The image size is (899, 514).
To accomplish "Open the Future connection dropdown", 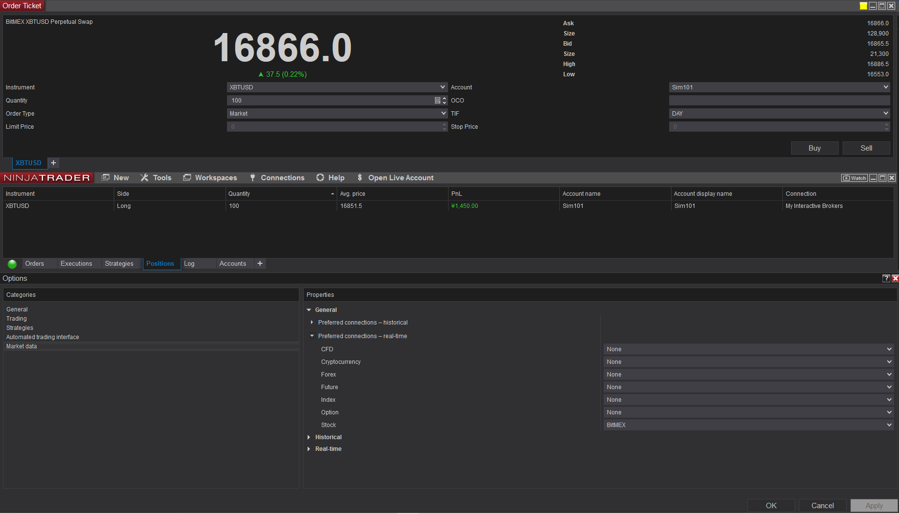I will tap(748, 387).
